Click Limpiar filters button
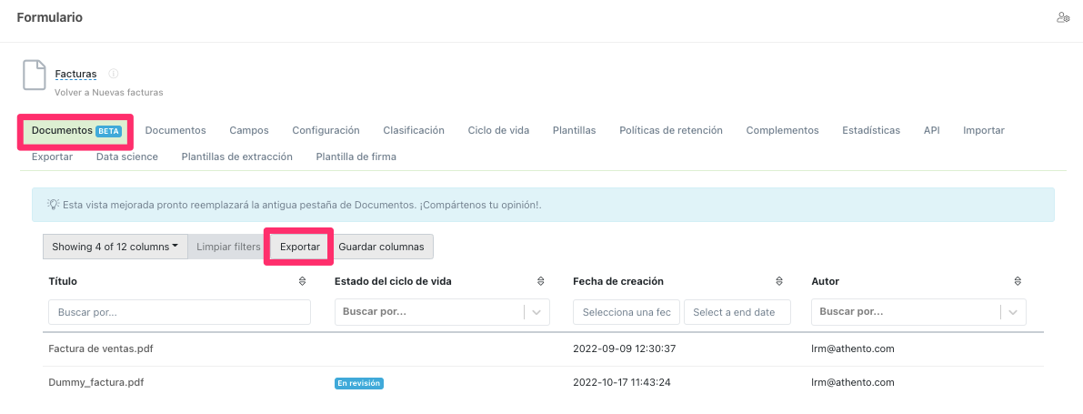1083x414 pixels. coord(228,247)
